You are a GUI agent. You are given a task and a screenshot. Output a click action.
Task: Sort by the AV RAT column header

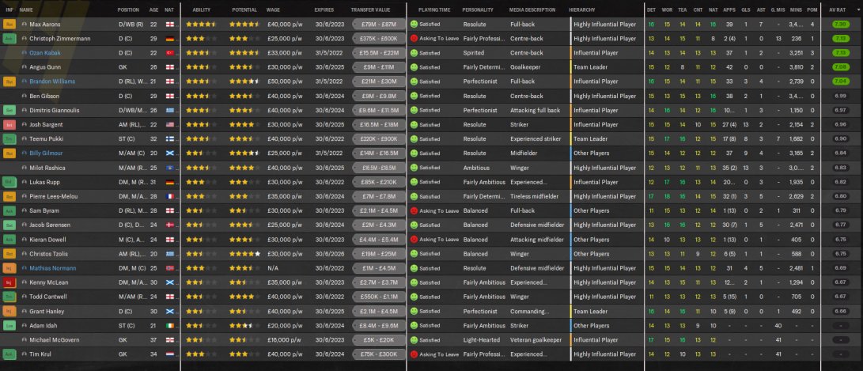[837, 10]
